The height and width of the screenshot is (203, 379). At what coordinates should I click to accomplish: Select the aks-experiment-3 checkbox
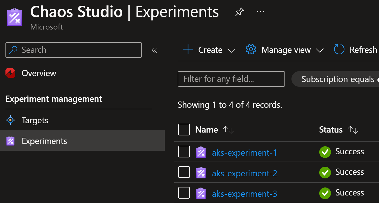(x=184, y=193)
